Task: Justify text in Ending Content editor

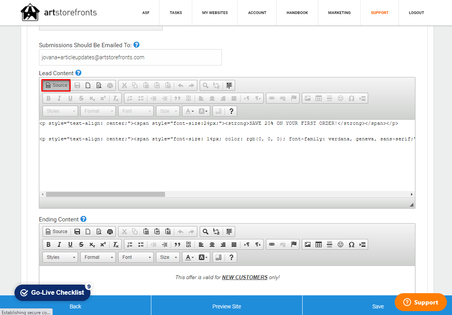Action: coord(234,244)
